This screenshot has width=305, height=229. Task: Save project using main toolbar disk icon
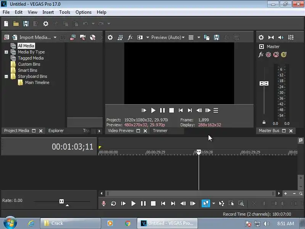point(26,24)
